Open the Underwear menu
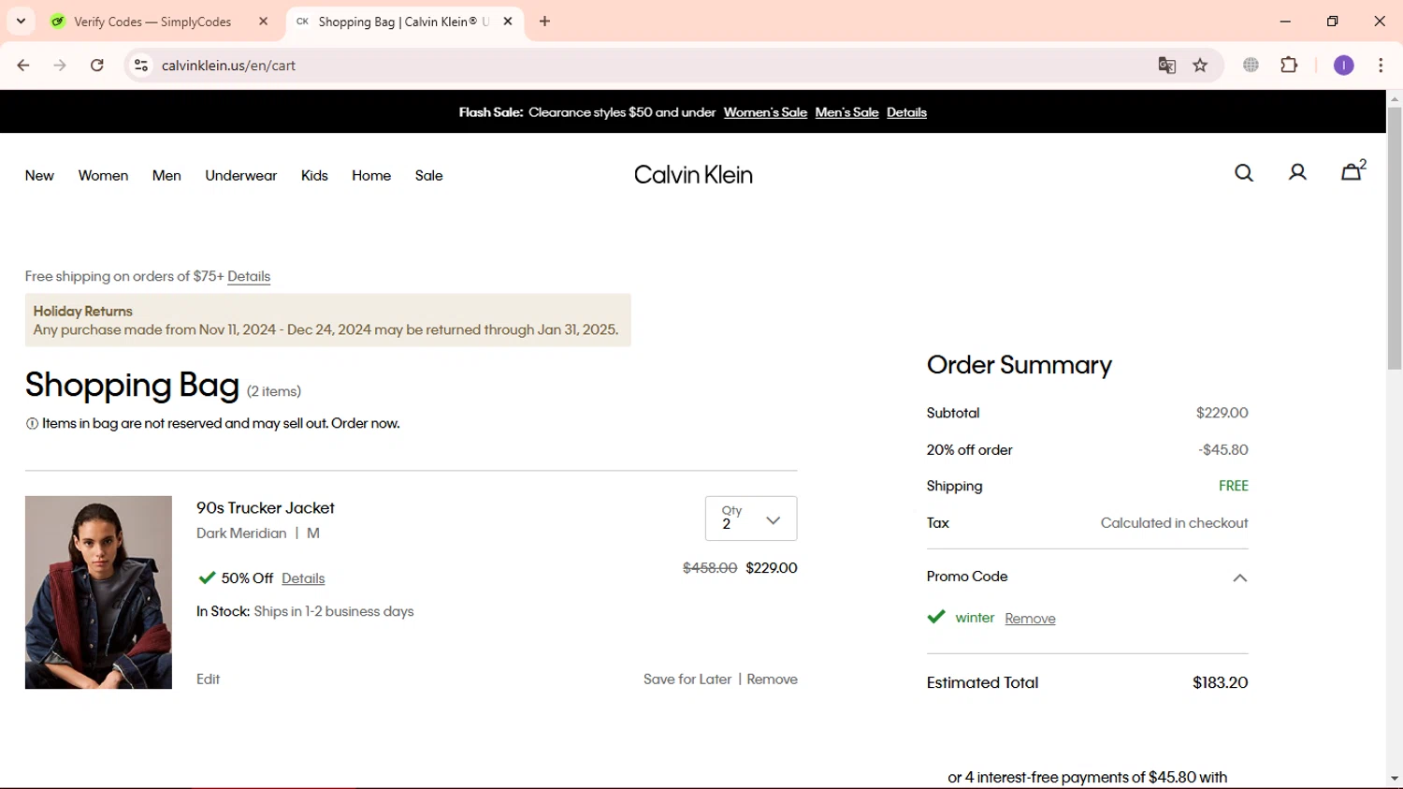 241,176
